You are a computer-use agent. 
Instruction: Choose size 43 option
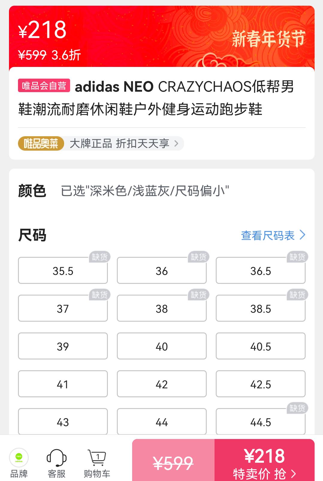tap(63, 422)
